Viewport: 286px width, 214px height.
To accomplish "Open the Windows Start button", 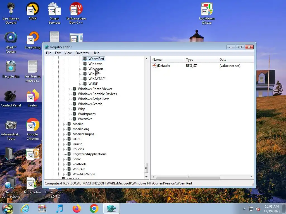I will [x=7, y=209].
